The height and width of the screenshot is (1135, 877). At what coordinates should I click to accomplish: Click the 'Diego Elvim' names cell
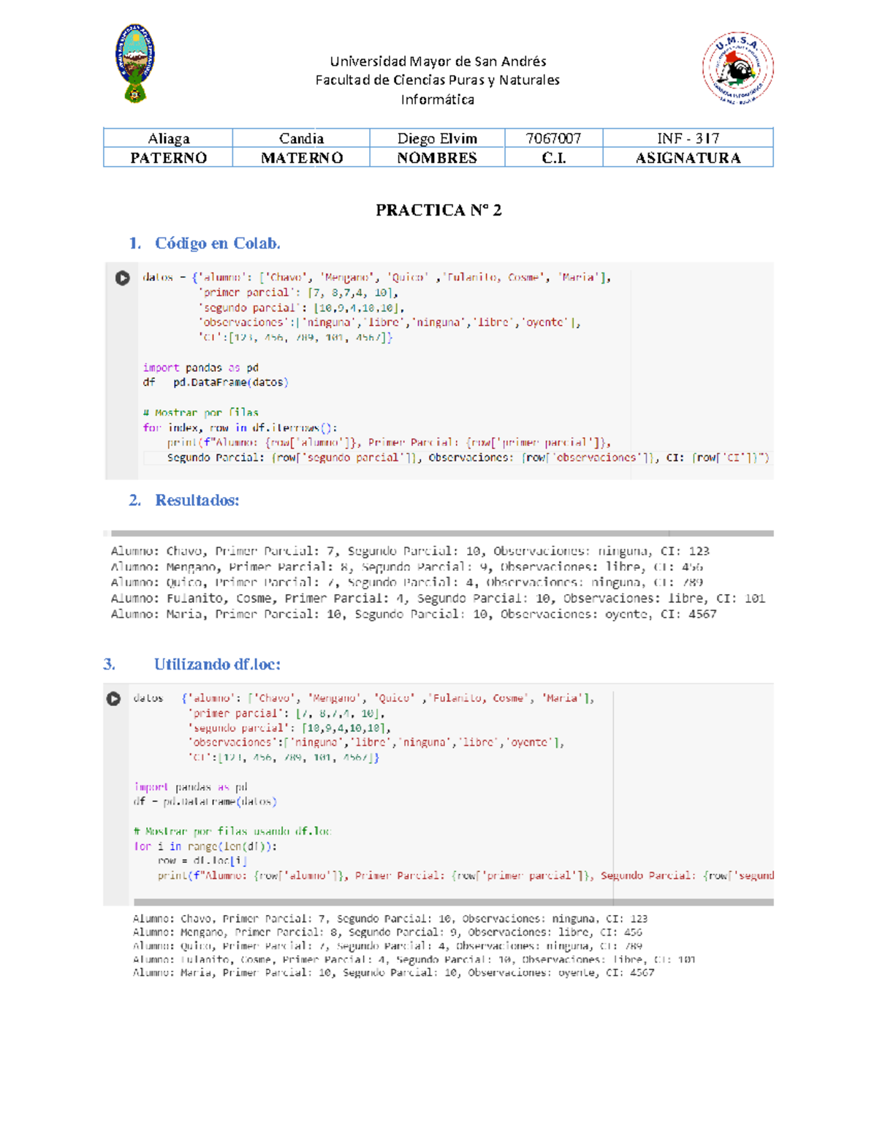(437, 138)
